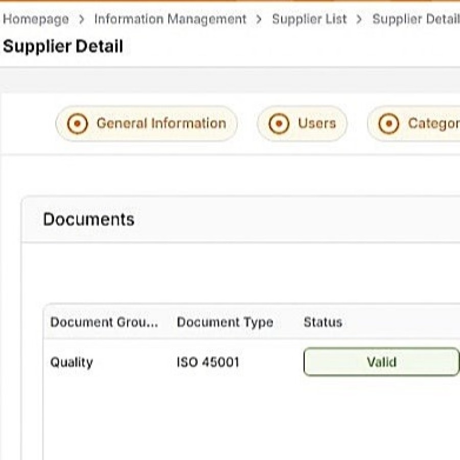Navigate to Information Management breadcrumb

(170, 20)
